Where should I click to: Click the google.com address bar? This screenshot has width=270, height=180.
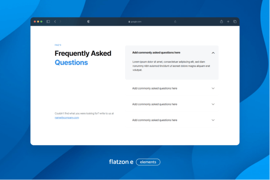pyautogui.click(x=135, y=22)
